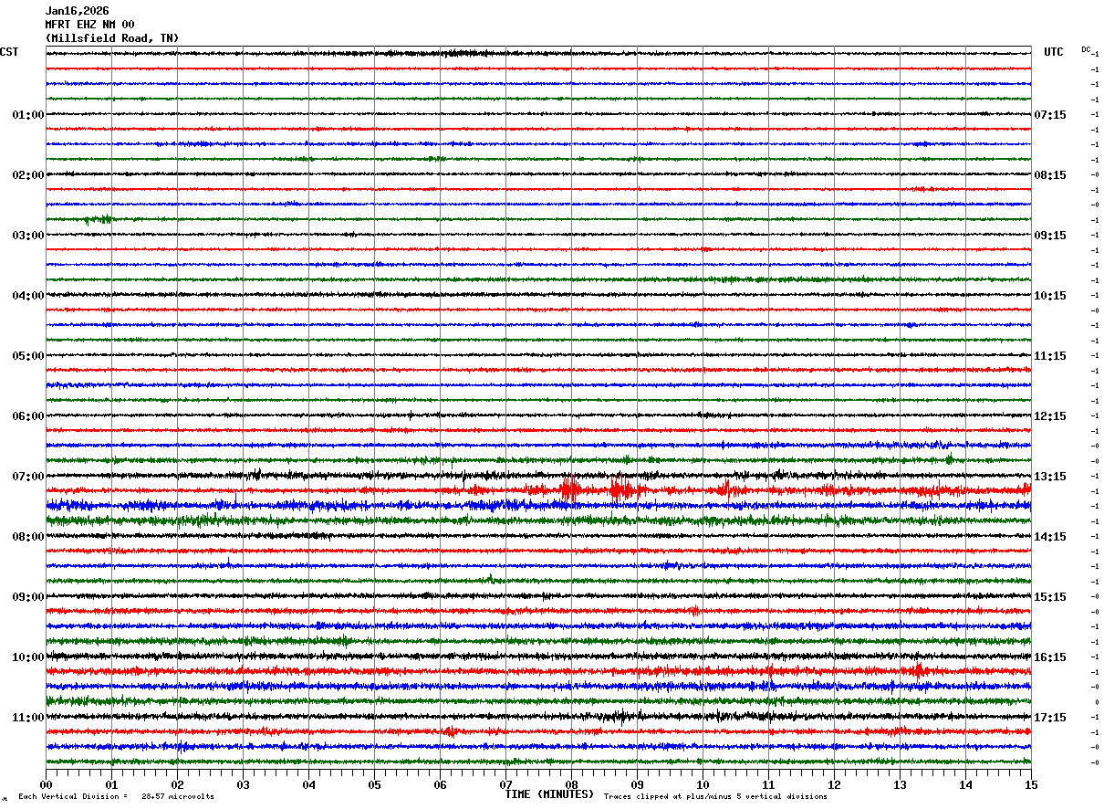
Task: Click the 10:15 UTC time label
Action: click(1050, 296)
